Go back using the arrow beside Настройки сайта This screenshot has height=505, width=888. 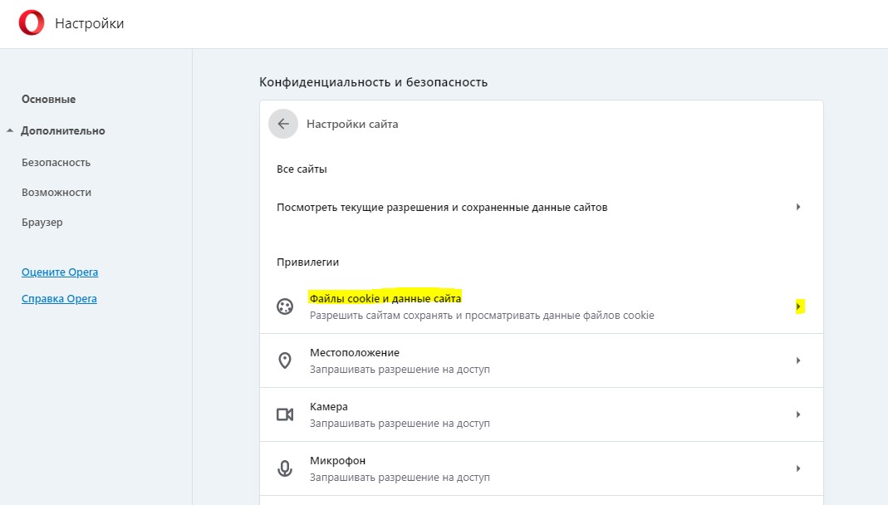click(x=283, y=124)
